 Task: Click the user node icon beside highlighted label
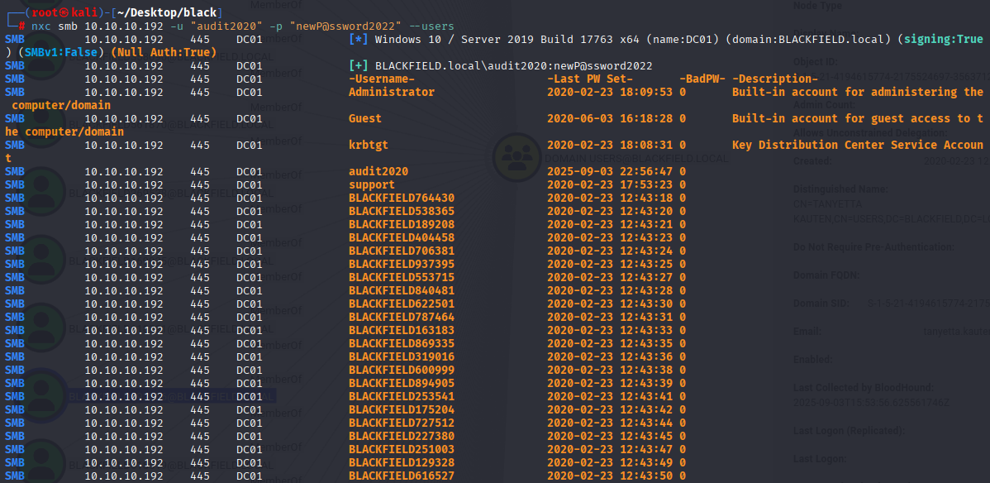[x=42, y=396]
